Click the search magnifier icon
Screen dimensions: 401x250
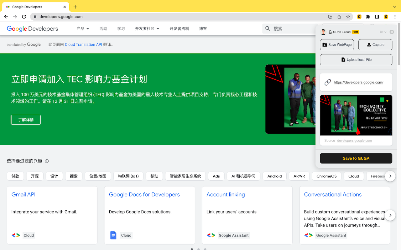pyautogui.click(x=268, y=28)
